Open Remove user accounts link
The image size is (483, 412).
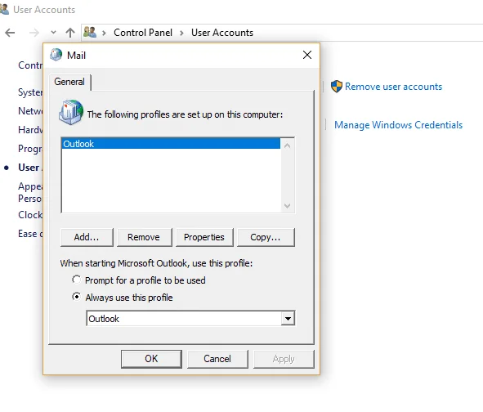(x=393, y=87)
